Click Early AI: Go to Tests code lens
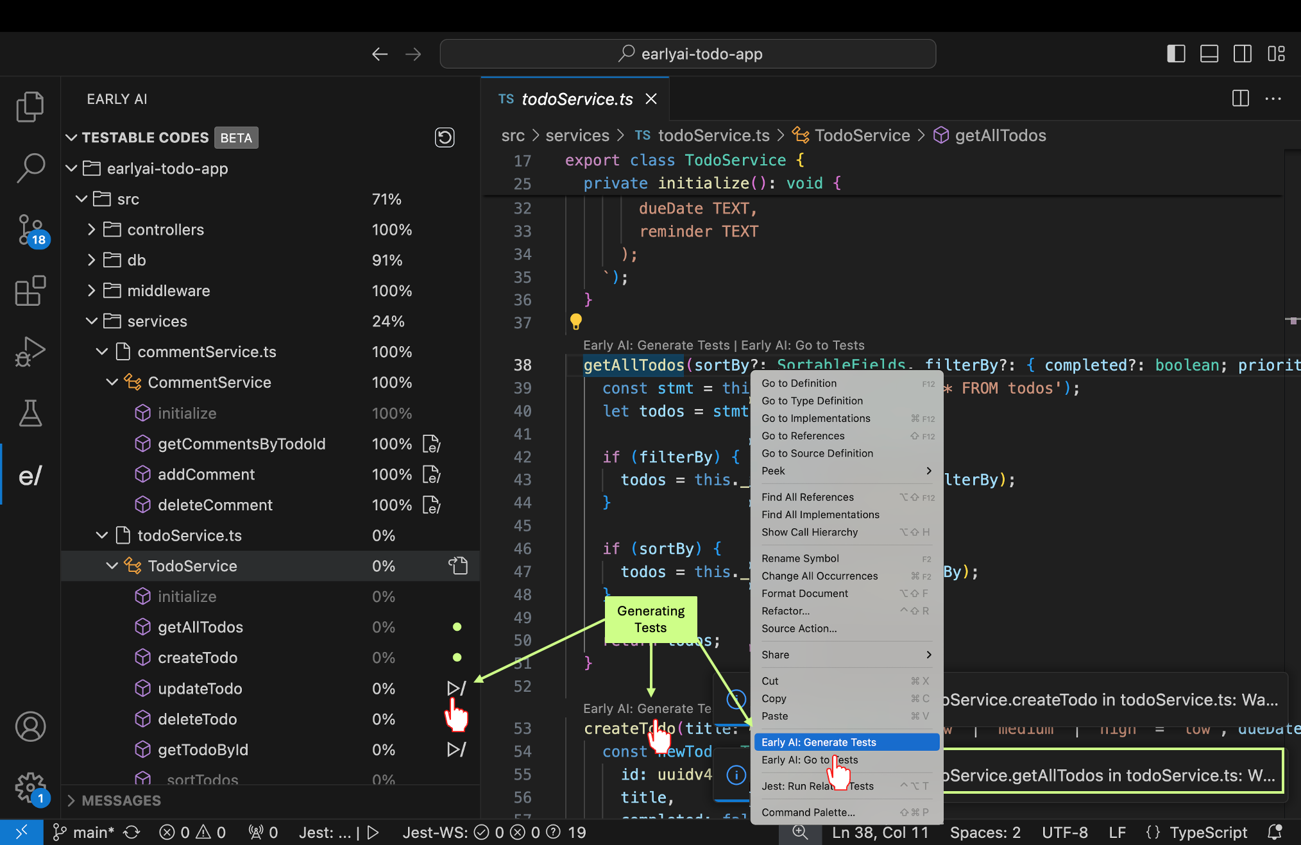Screen dimensions: 1301x845 (x=803, y=346)
